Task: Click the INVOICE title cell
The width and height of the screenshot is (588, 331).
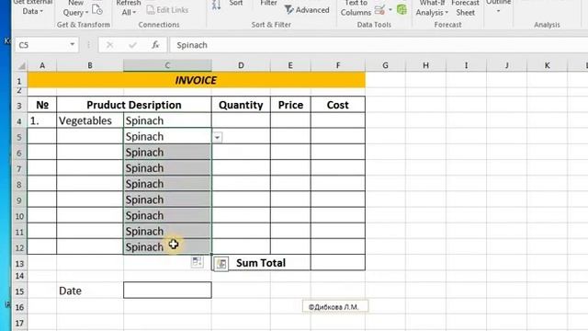Action: pos(196,80)
